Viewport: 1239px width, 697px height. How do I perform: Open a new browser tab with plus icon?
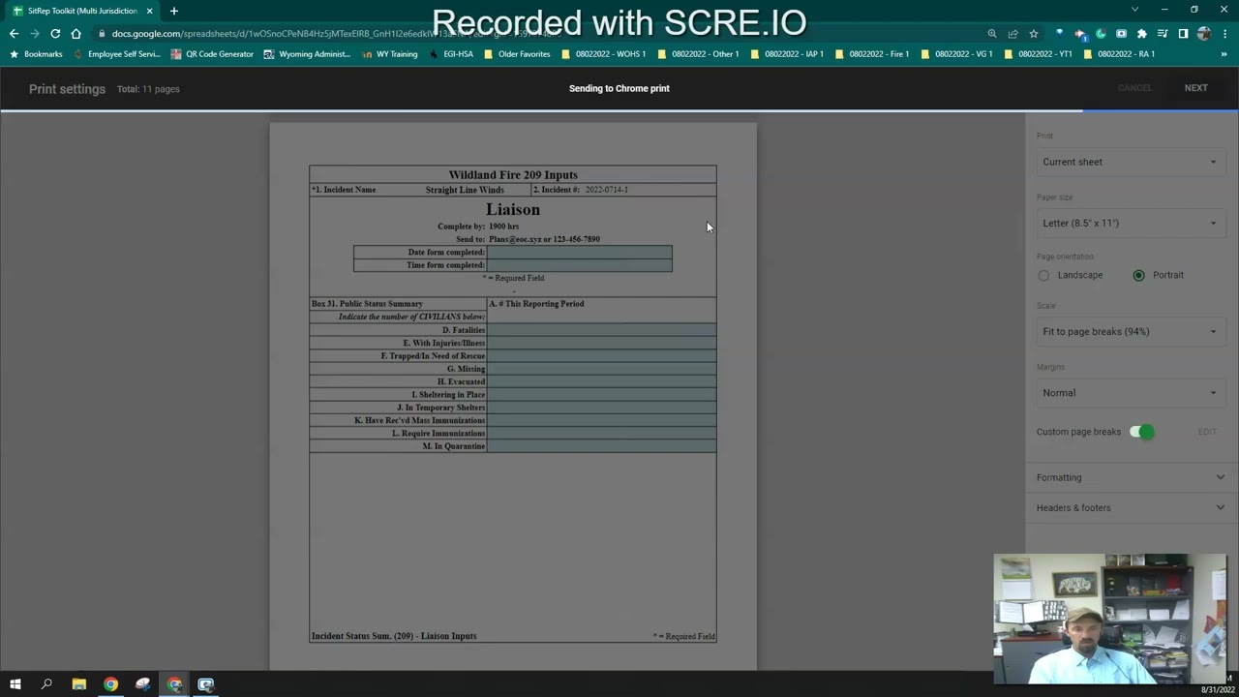174,11
